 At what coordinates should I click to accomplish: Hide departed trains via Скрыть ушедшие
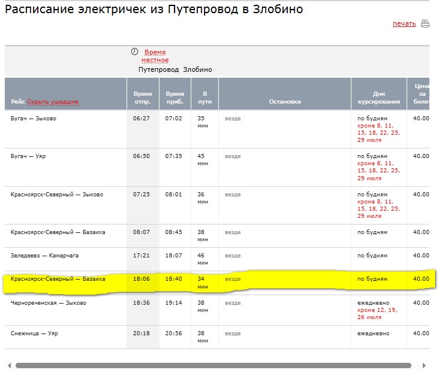pyautogui.click(x=53, y=102)
